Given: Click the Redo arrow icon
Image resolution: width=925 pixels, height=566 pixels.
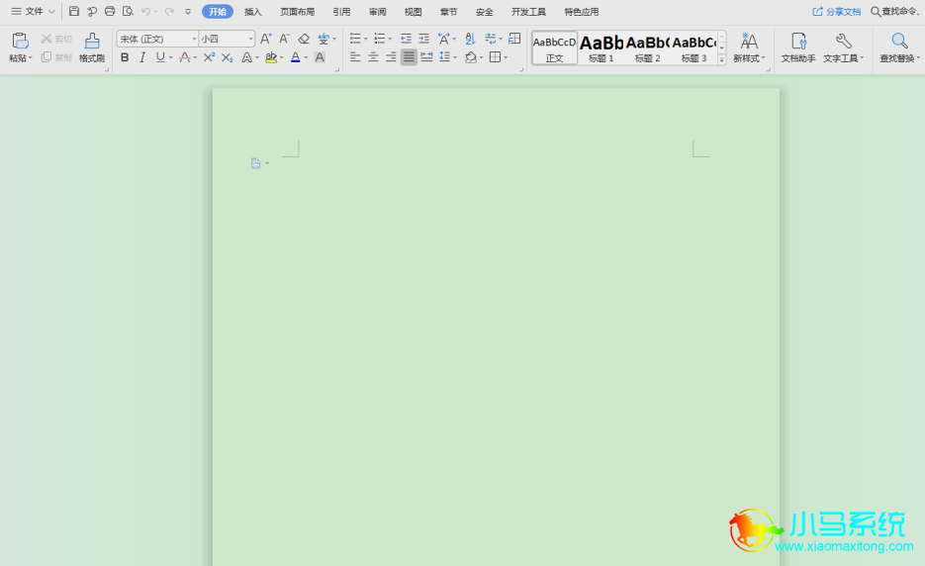Looking at the screenshot, I should [x=170, y=11].
